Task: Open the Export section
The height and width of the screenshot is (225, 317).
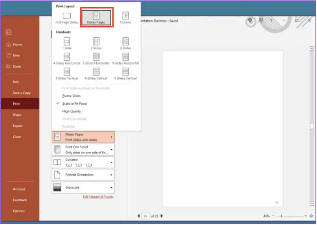Action: pos(18,126)
